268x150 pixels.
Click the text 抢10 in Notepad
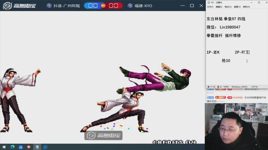226,61
